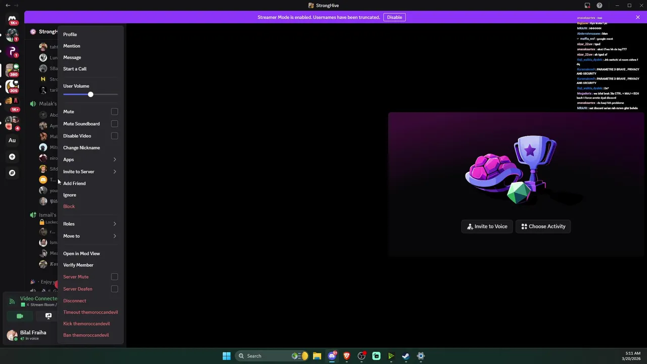Go back with title bar arrow
The height and width of the screenshot is (364, 647).
point(8,6)
